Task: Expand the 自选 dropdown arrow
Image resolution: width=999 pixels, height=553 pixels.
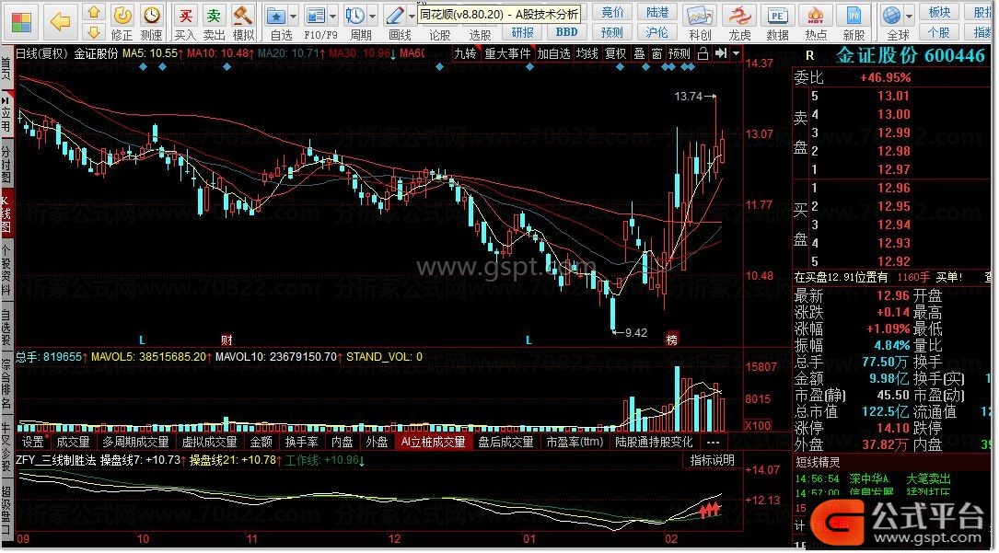Action: pos(293,16)
